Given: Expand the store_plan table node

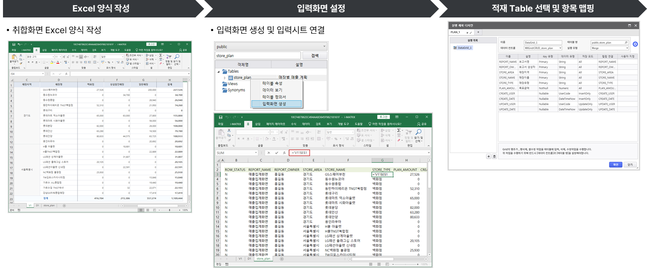Looking at the screenshot, I should 225,78.
